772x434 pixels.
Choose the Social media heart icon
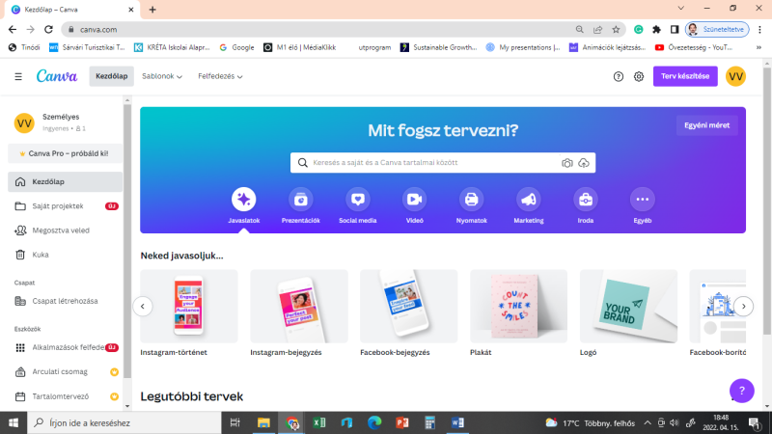pos(358,199)
